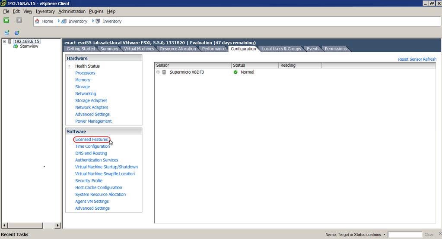Screen dimensions: 442x239
Task: Open Network Adapters under Hardware
Action: (92, 107)
